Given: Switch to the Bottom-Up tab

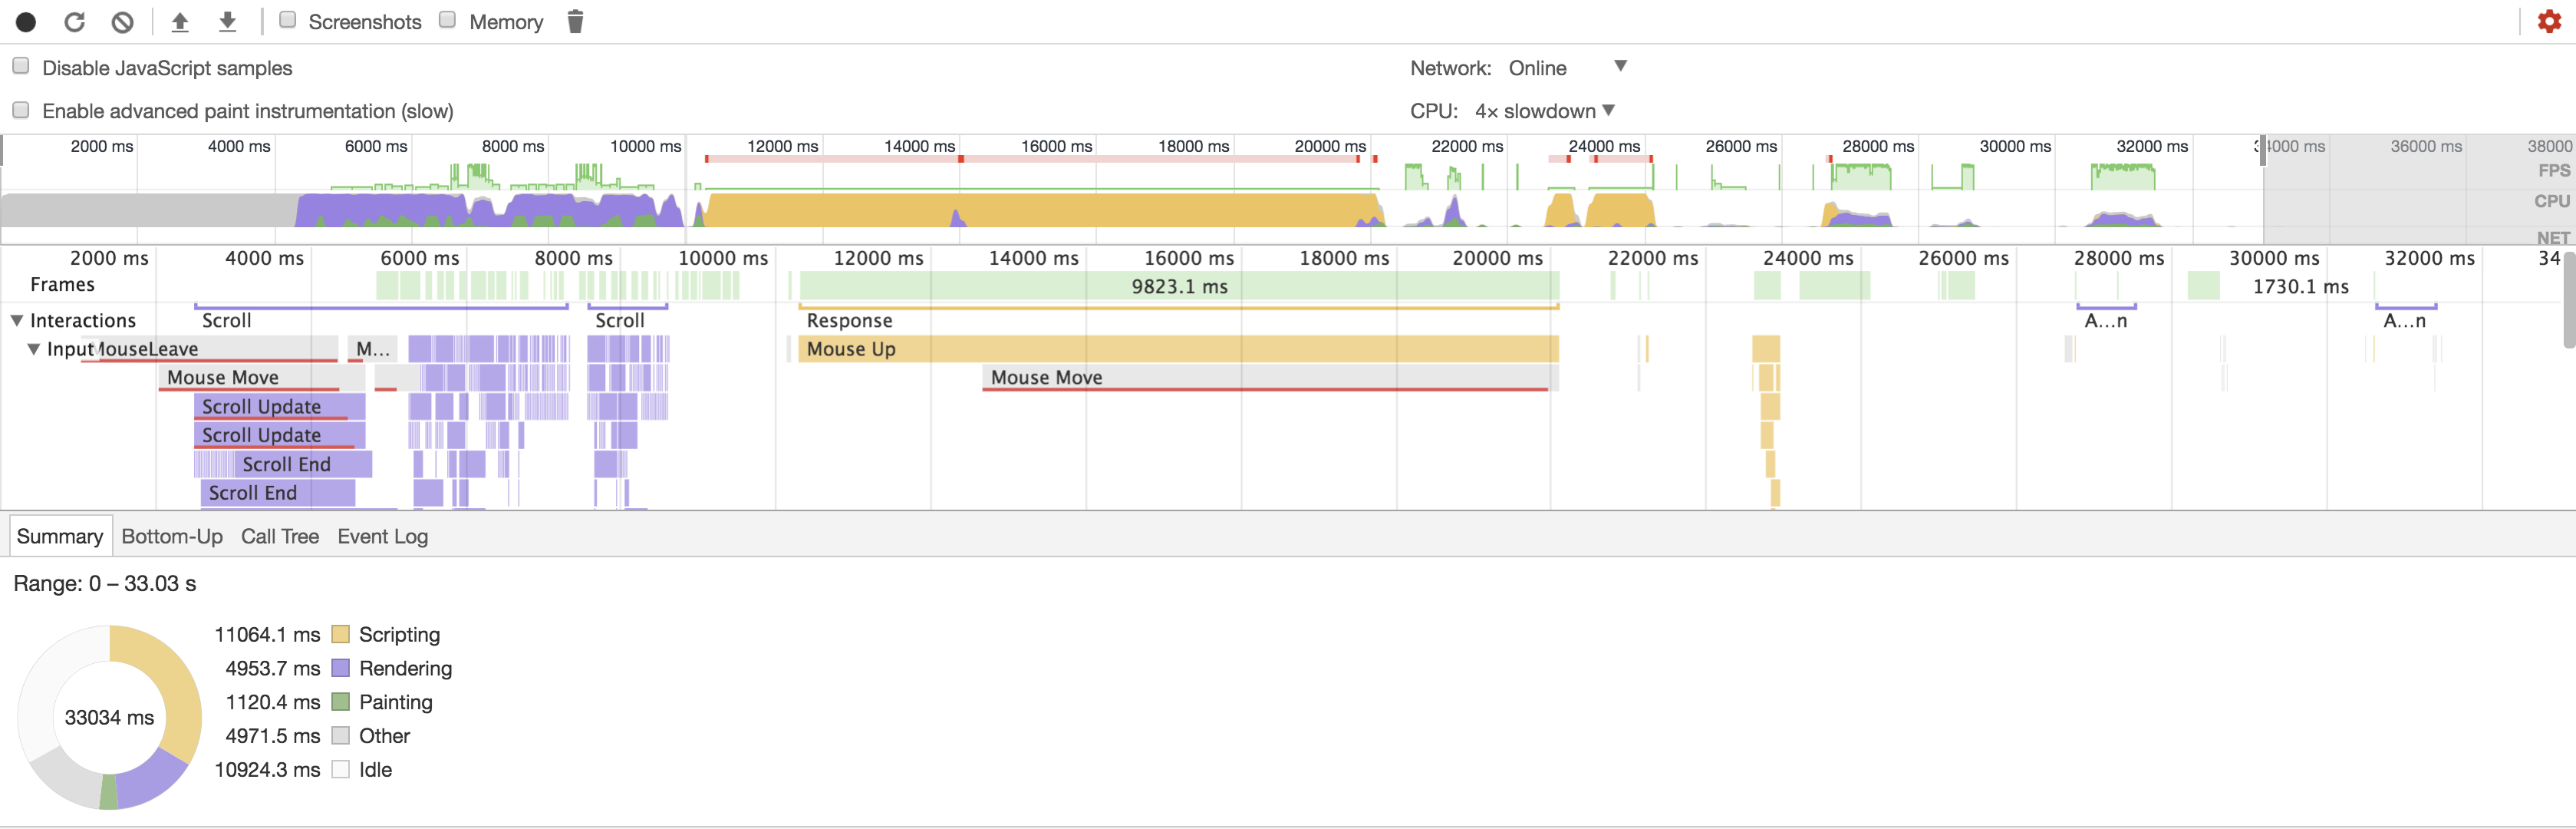Looking at the screenshot, I should coord(172,537).
